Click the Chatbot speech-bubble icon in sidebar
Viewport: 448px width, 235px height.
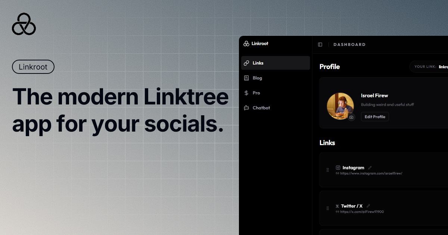tap(246, 107)
